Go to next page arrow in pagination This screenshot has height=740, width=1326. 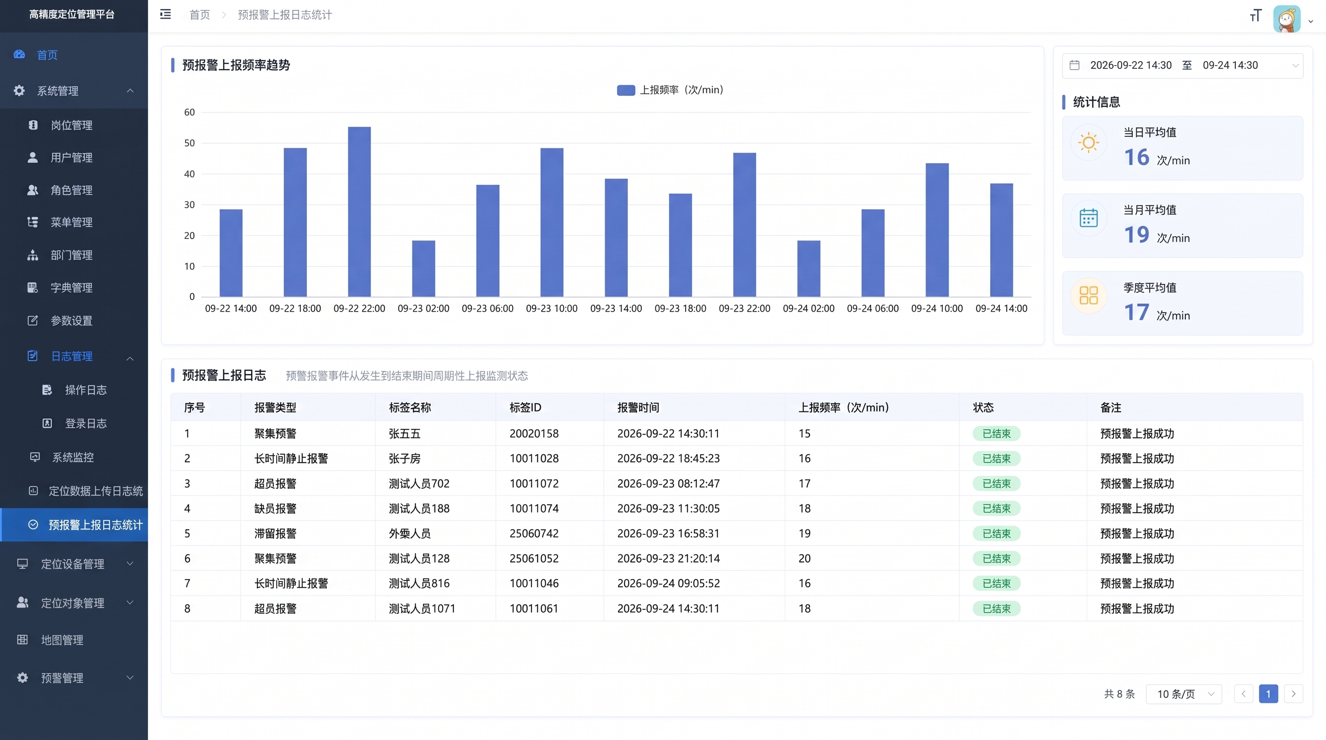(x=1294, y=694)
